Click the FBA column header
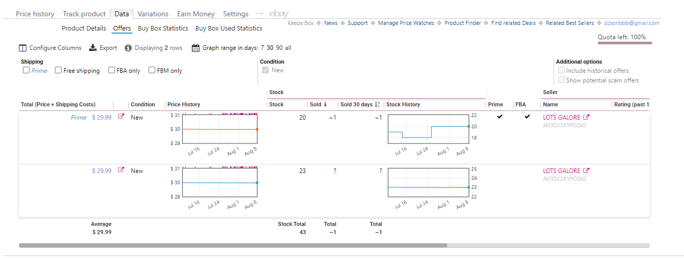Screen dimensions: 684x258 (521, 104)
